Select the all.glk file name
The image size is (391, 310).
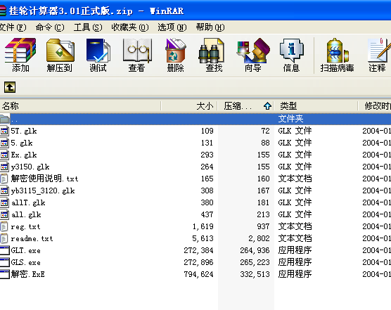click(x=26, y=215)
